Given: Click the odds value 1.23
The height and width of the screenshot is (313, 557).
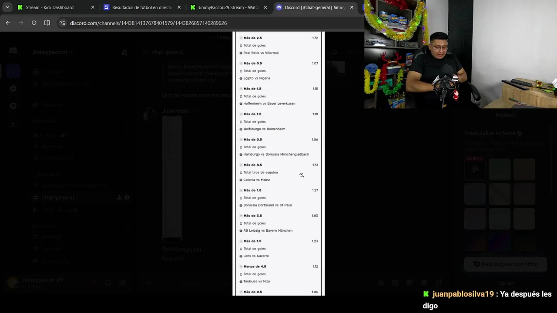Looking at the screenshot, I should pyautogui.click(x=315, y=241).
